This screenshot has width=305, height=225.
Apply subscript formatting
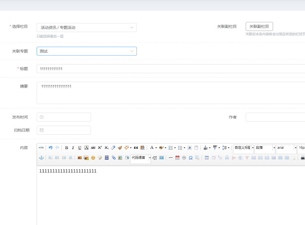click(106, 148)
